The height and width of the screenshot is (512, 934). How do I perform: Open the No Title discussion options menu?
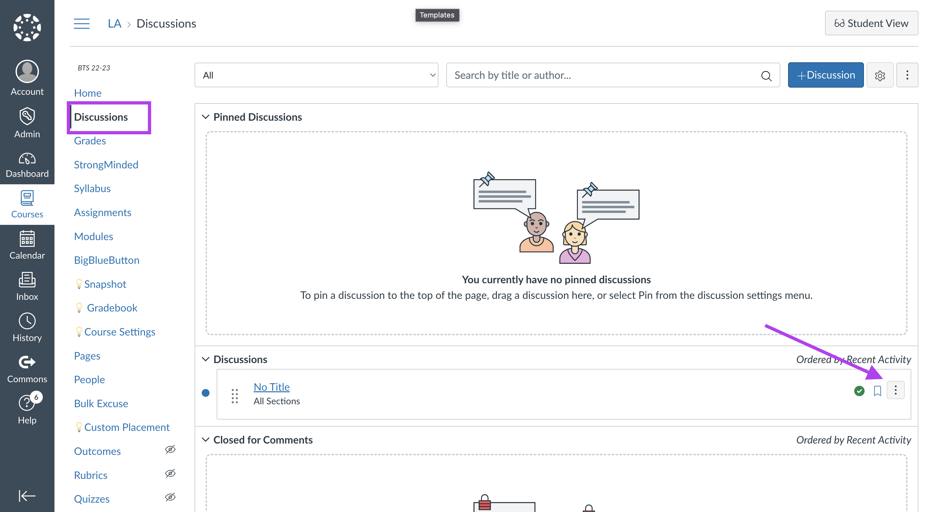[895, 390]
